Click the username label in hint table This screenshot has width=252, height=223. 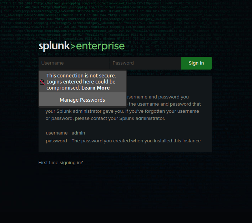pos(57,133)
